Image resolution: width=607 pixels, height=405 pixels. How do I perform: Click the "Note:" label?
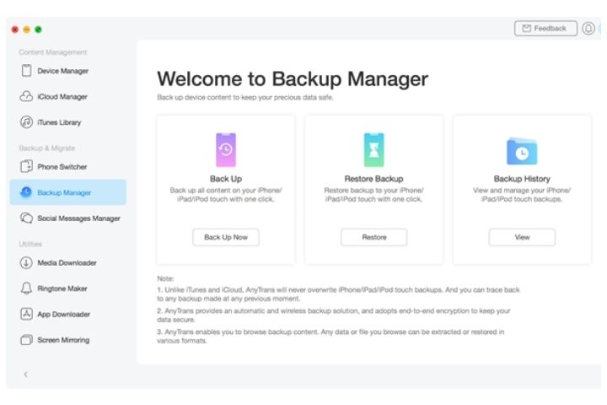point(165,278)
